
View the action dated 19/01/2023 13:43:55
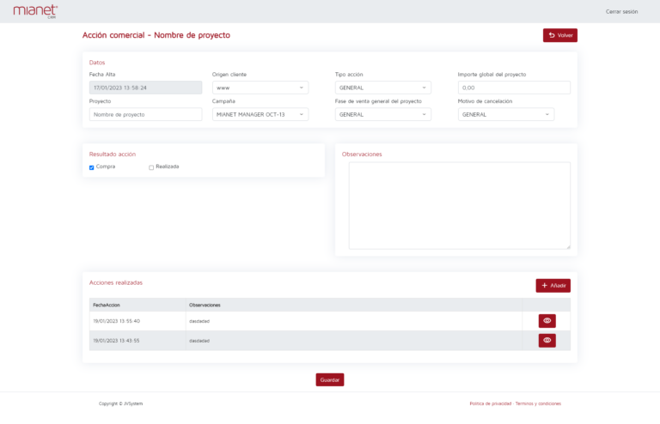tap(547, 341)
